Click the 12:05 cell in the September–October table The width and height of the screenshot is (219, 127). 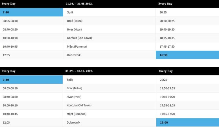(x=6, y=122)
